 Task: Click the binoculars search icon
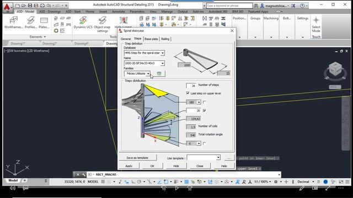click(x=256, y=5)
